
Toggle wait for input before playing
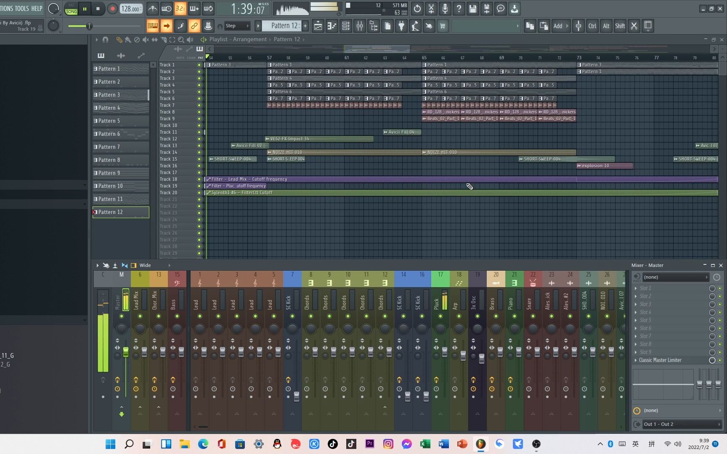click(167, 8)
